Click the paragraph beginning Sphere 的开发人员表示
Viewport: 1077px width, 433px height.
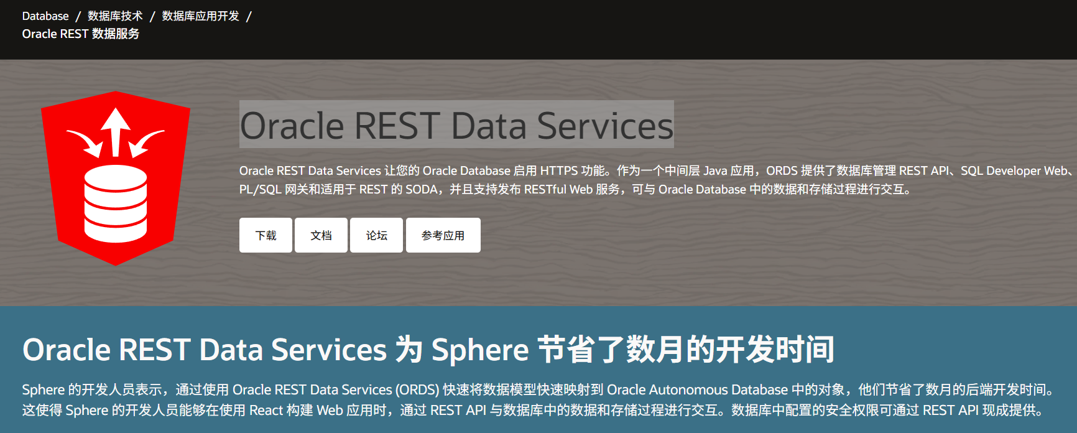tap(540, 390)
